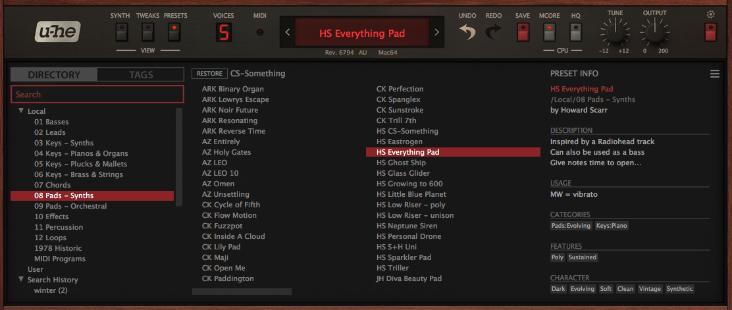Viewport: 732px width, 310px height.
Task: Select the 09 Pads - Orchestral folder
Action: click(x=70, y=206)
